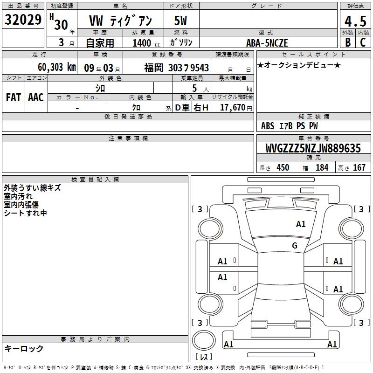
Task: Click the fuel type ガソリン
Action: point(181,42)
